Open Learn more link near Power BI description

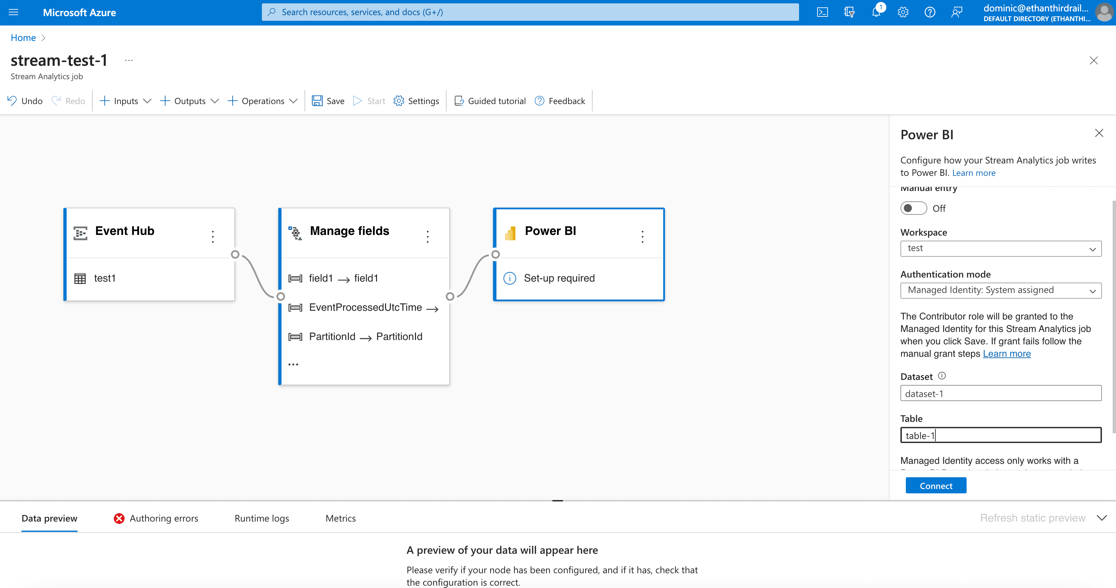[x=973, y=173]
